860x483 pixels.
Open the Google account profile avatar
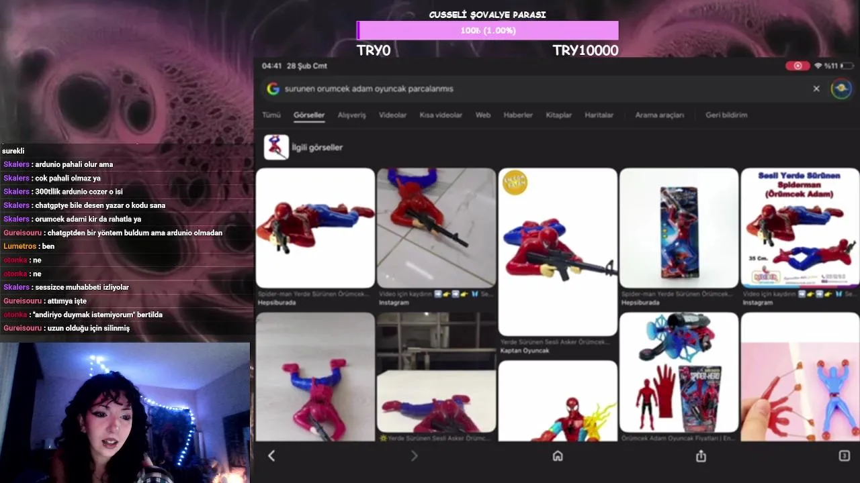841,89
